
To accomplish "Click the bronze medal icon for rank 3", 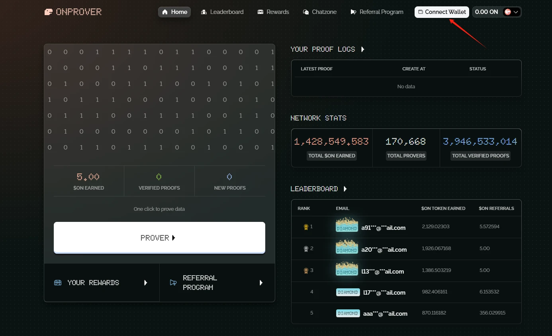I will [306, 270].
